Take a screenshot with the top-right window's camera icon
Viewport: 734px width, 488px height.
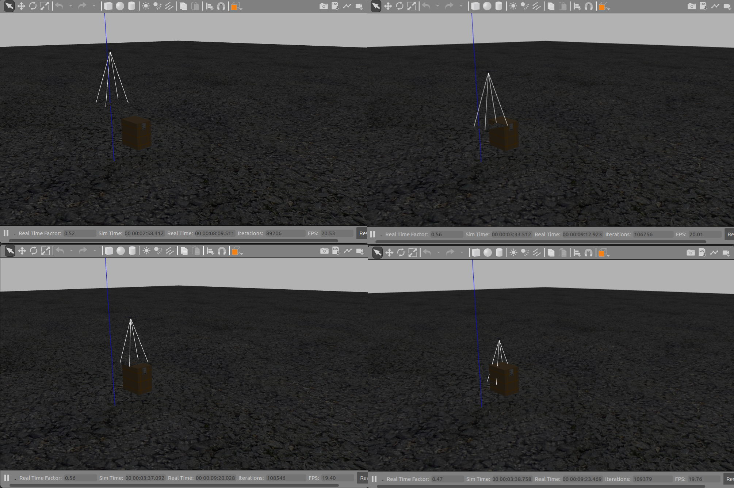click(691, 6)
